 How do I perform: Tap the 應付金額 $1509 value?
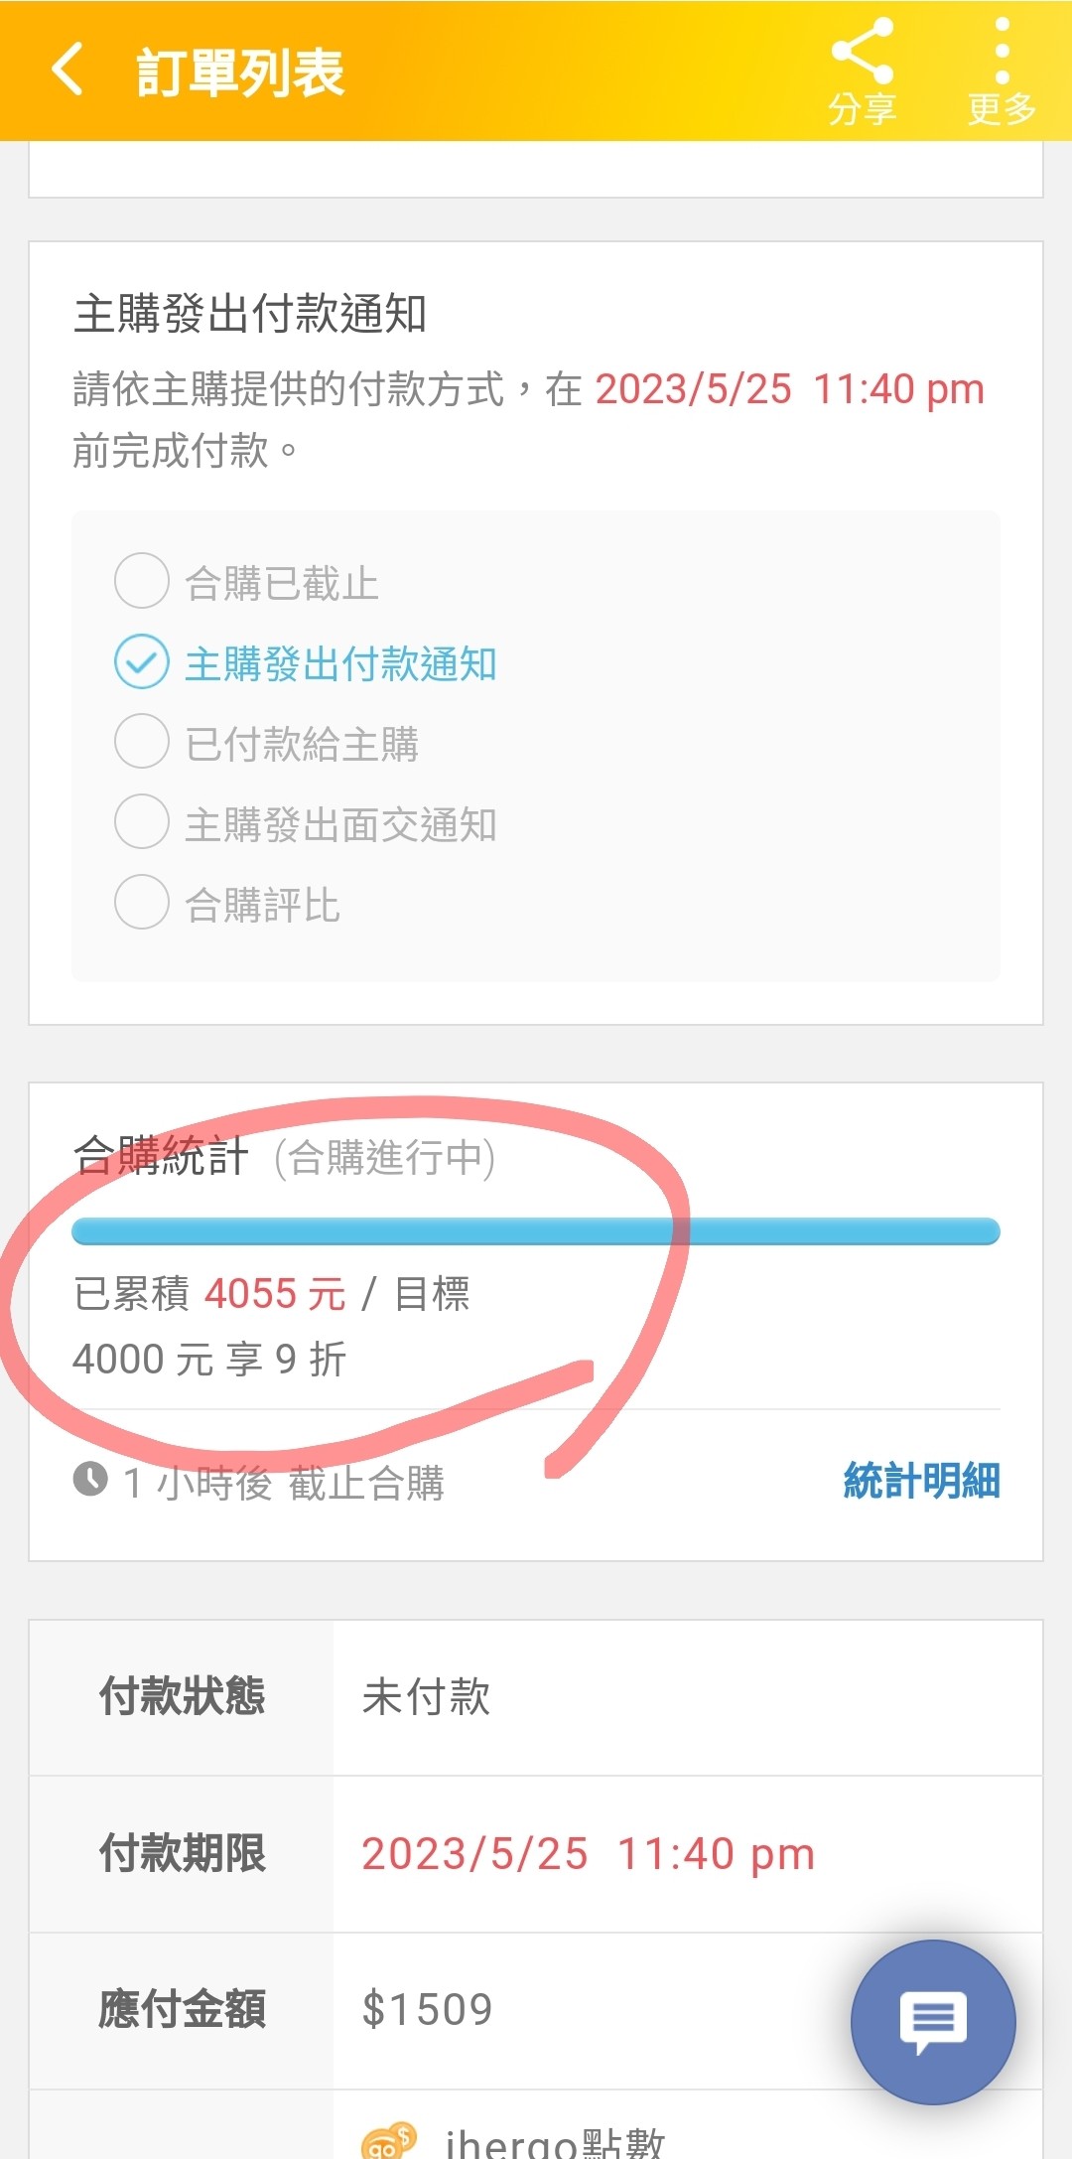click(x=427, y=2010)
